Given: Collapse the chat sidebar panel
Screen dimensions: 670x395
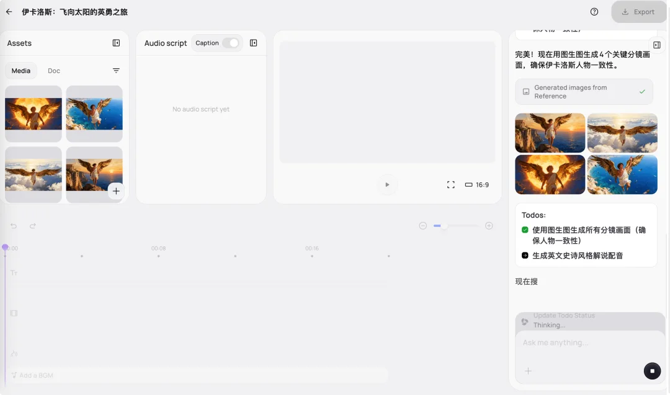Looking at the screenshot, I should click(x=656, y=45).
